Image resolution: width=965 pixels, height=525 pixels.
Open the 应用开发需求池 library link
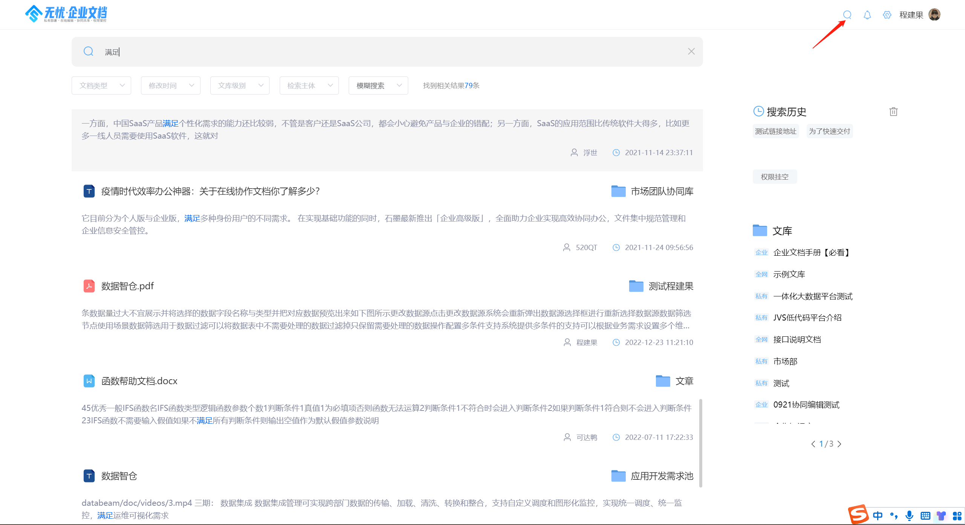662,476
